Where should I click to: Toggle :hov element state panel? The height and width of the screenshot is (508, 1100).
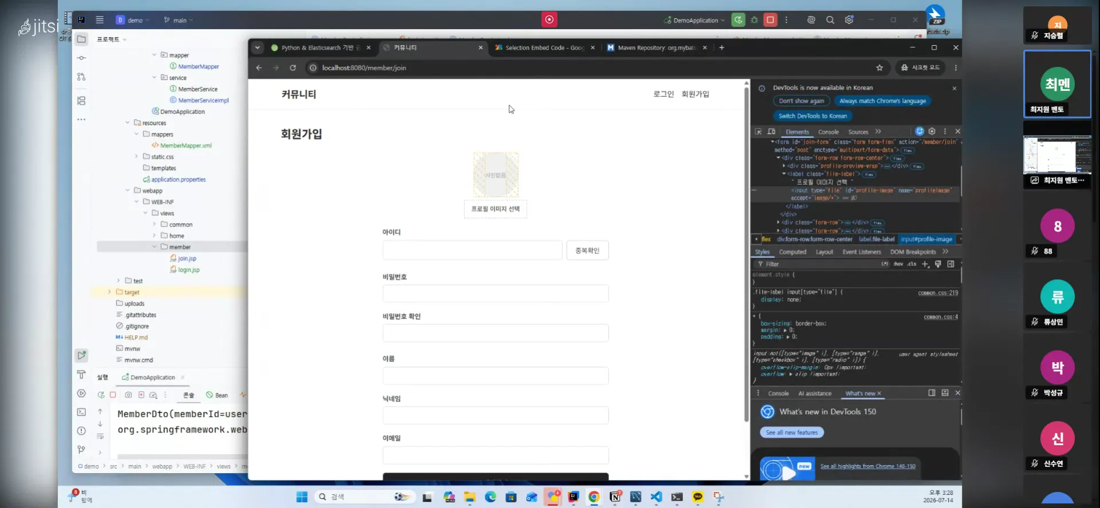(898, 264)
